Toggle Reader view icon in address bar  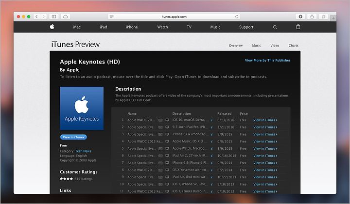click(112, 16)
